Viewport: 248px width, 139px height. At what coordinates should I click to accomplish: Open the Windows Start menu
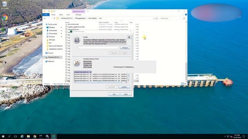(x=3, y=136)
